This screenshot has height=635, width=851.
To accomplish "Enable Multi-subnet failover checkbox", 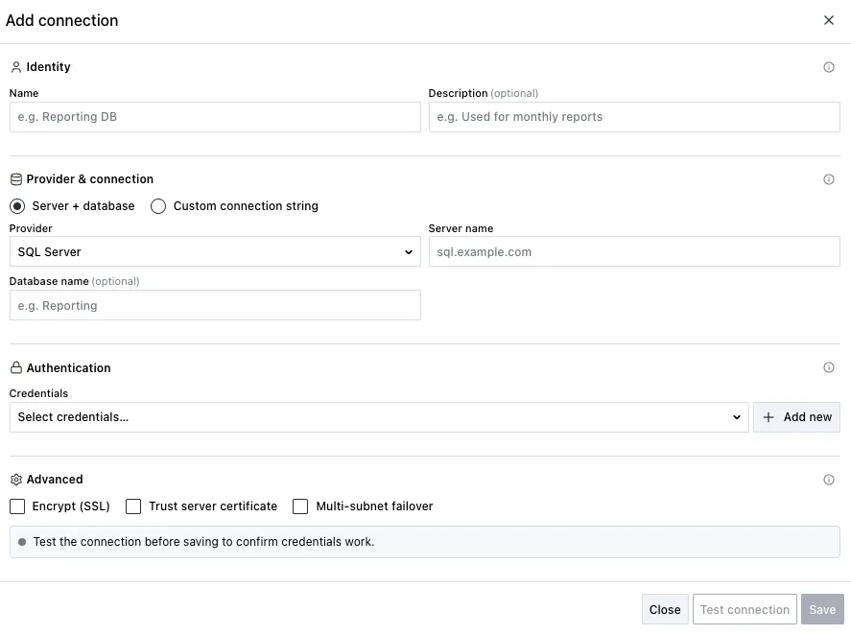I will (x=300, y=506).
